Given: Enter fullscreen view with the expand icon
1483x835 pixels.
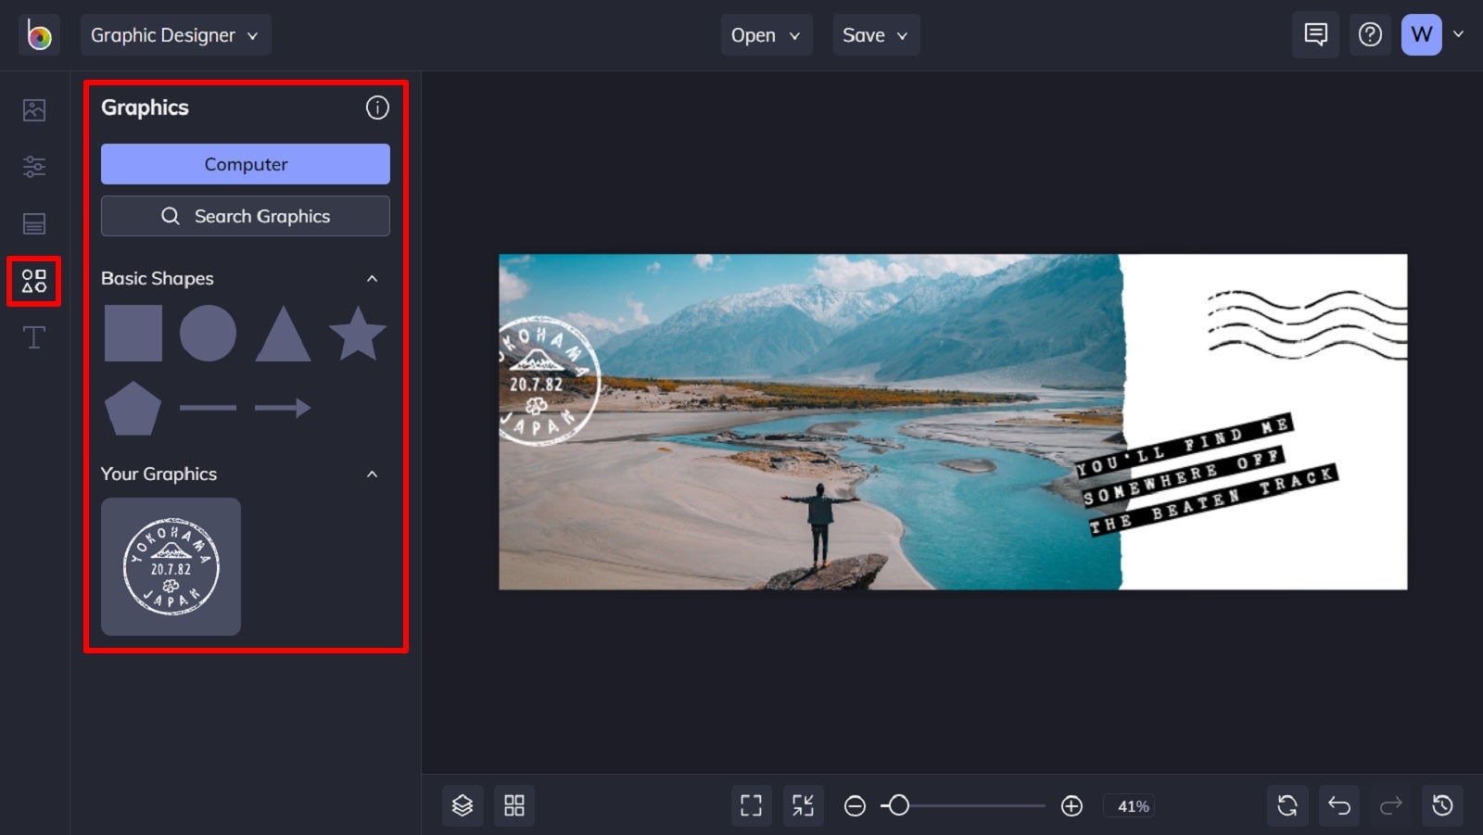Looking at the screenshot, I should click(751, 805).
